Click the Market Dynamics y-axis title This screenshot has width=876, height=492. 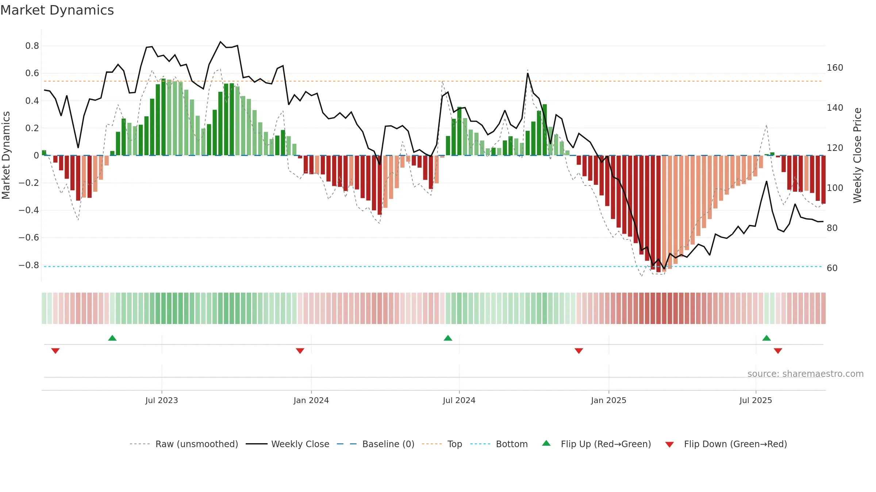6,155
